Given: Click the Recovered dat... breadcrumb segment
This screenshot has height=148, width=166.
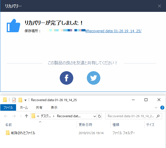Looking at the screenshot, I should (x=69, y=116).
